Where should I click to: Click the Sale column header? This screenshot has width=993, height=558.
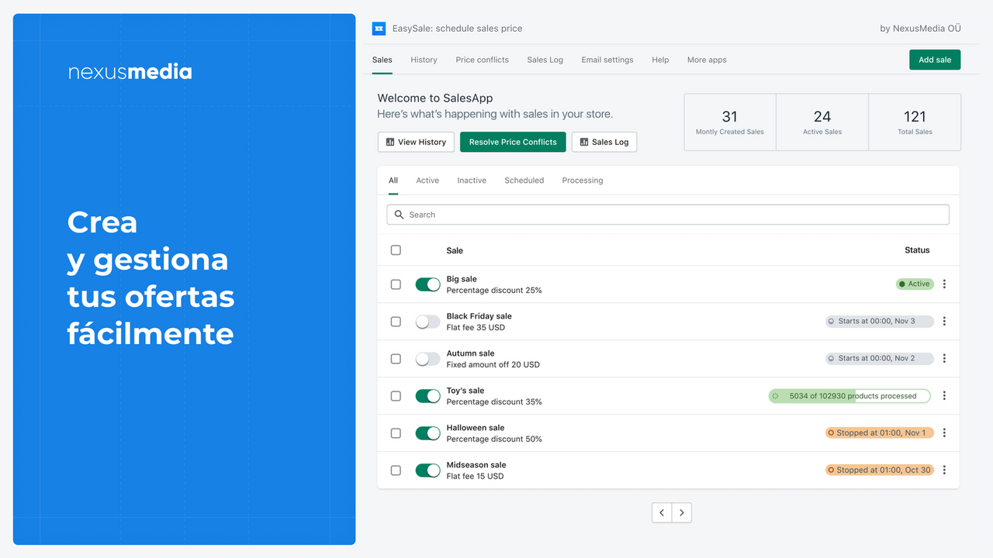pos(455,250)
